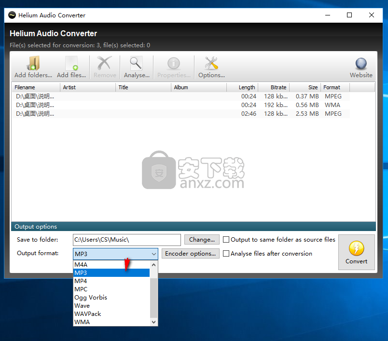Sort by the Bitrate column header
This screenshot has width=388, height=341.
click(x=274, y=87)
